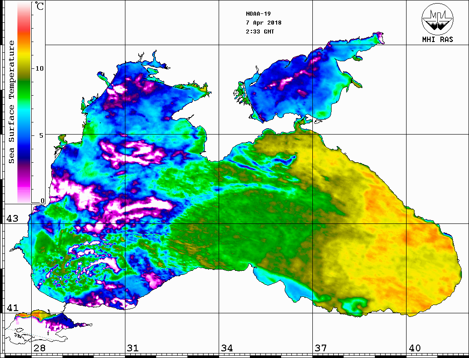Click longitude label '31'
The image size is (469, 358).
click(133, 348)
